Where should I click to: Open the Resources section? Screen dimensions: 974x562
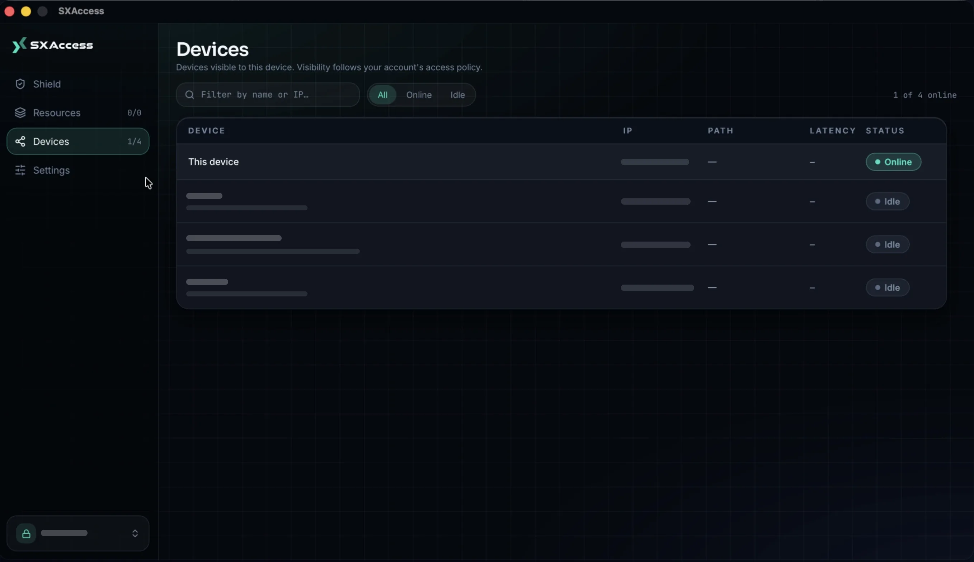tap(77, 113)
